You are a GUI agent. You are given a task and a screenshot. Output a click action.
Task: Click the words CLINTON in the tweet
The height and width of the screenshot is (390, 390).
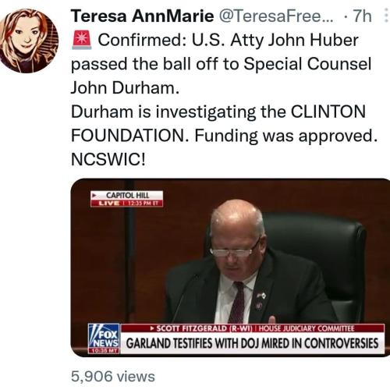pyautogui.click(x=328, y=112)
